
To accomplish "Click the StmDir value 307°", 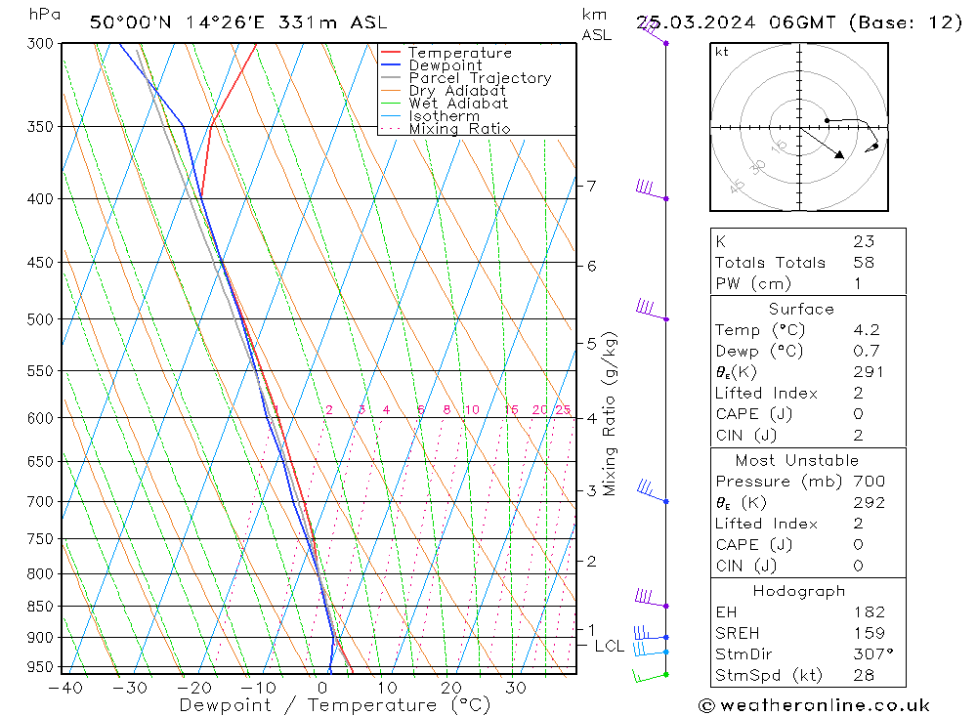I will click(x=872, y=654).
